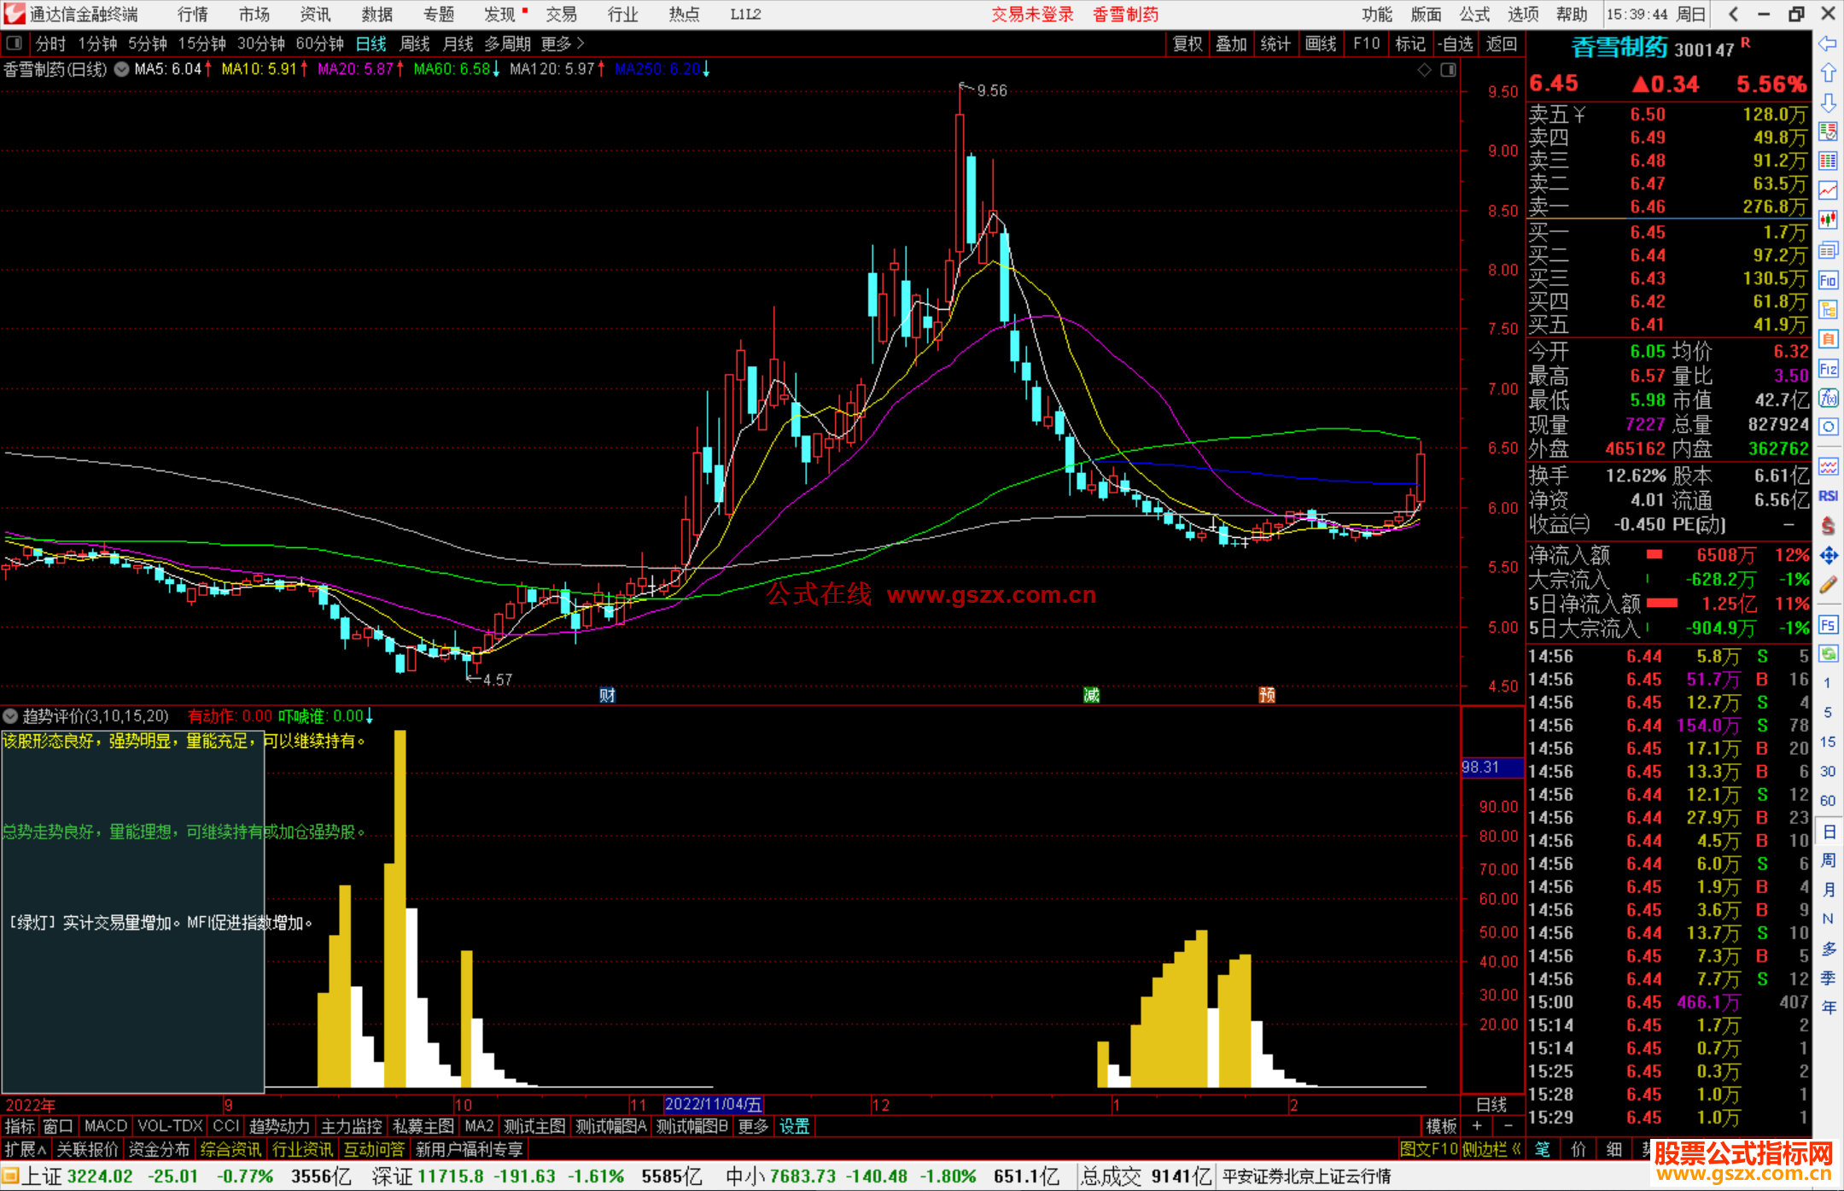Click the F12 trading icon in sidebar
Viewport: 1844px width, 1191px height.
tap(1828, 369)
